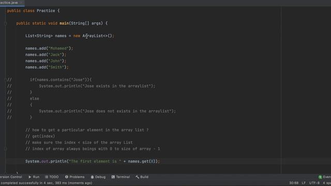Click comment 'make sure the index < size'

[79, 143]
